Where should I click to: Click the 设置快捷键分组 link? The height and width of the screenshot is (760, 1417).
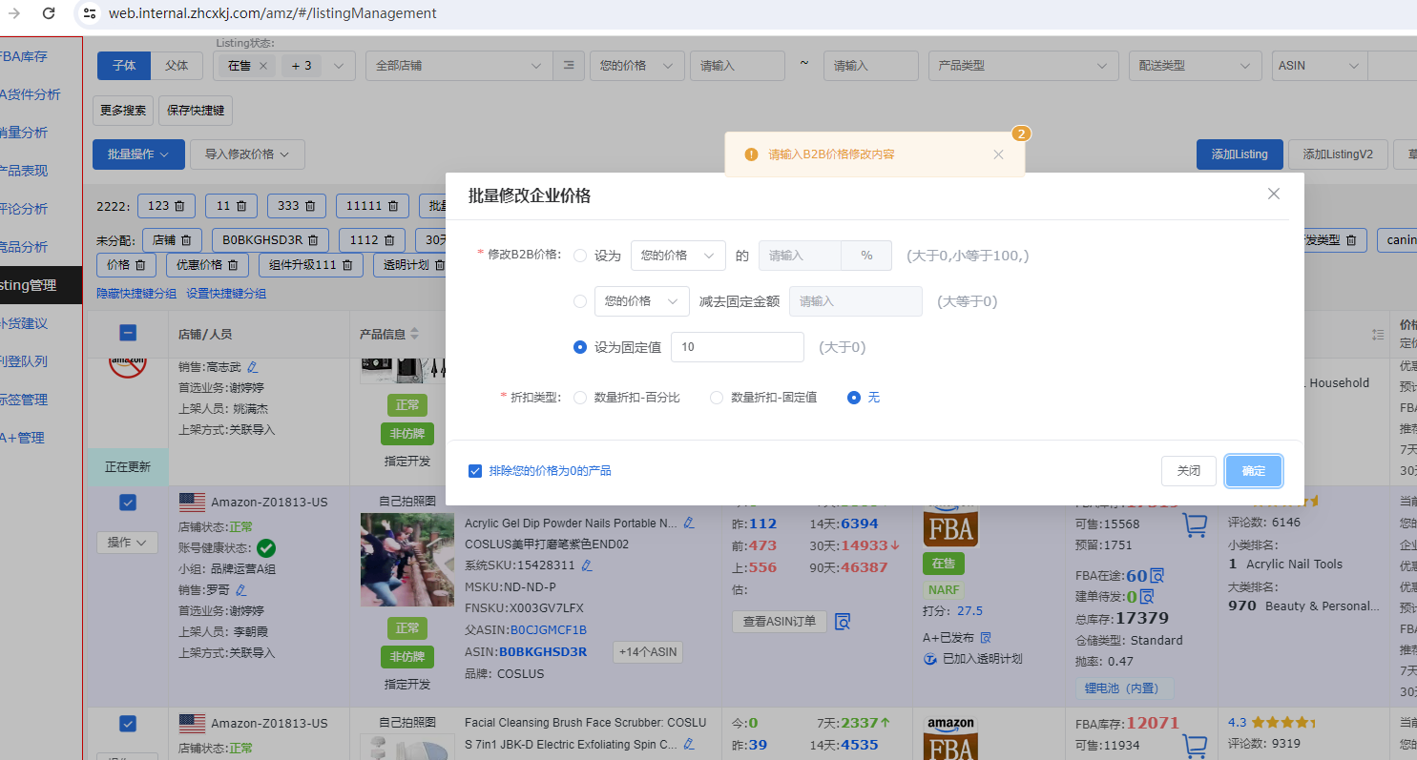[226, 294]
